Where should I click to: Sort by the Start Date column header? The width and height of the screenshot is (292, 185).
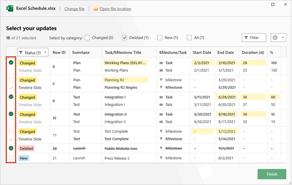click(202, 52)
